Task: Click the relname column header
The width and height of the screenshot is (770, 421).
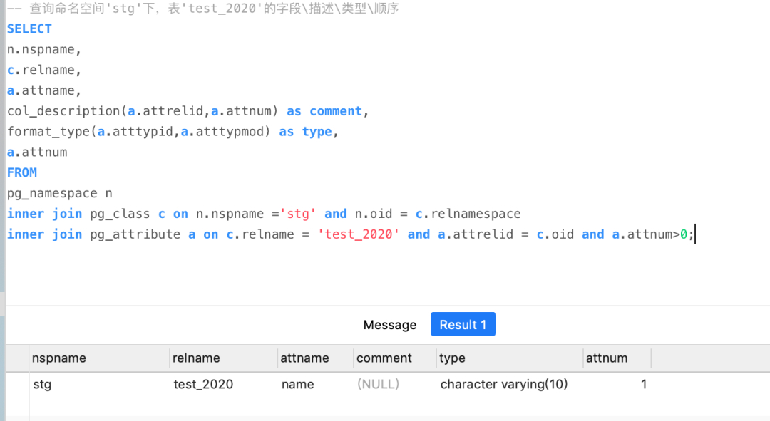Action: 223,358
